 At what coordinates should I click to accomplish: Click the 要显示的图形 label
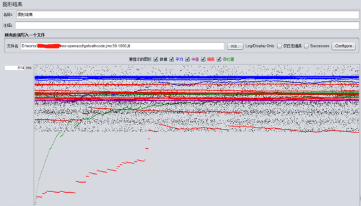click(x=140, y=59)
